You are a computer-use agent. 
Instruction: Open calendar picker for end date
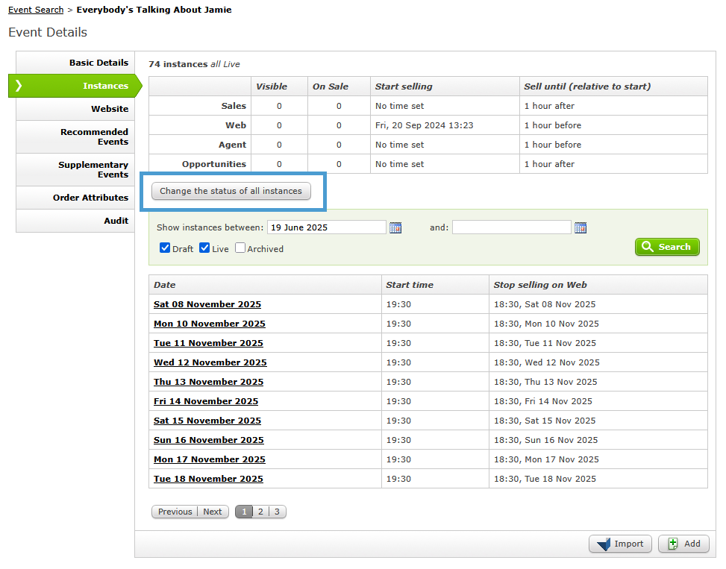click(x=580, y=227)
